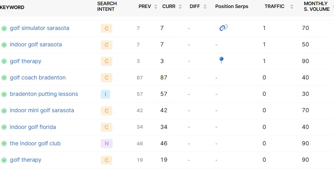Image resolution: width=334 pixels, height=169 pixels.
Task: Toggle green status check for bradenton putting lessons
Action: click(4, 94)
